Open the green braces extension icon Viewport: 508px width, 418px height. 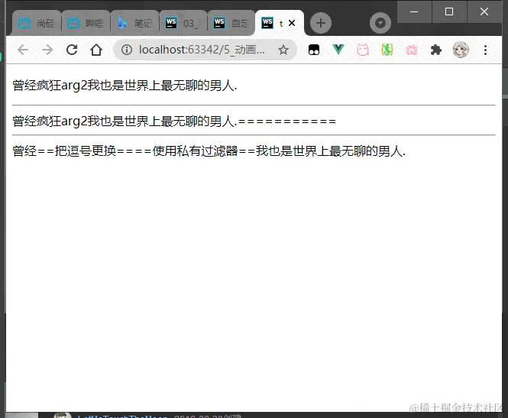(x=387, y=50)
